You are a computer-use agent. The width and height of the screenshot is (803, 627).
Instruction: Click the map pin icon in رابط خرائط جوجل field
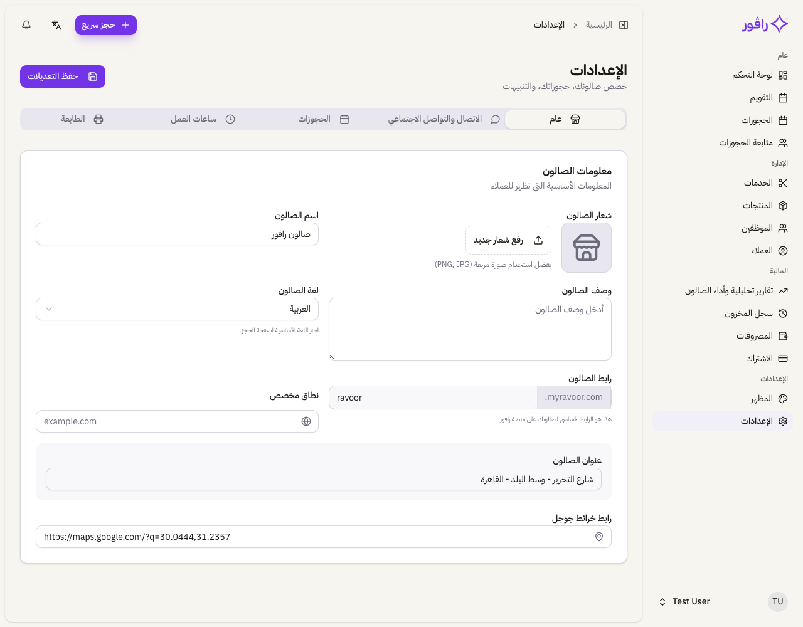point(598,537)
